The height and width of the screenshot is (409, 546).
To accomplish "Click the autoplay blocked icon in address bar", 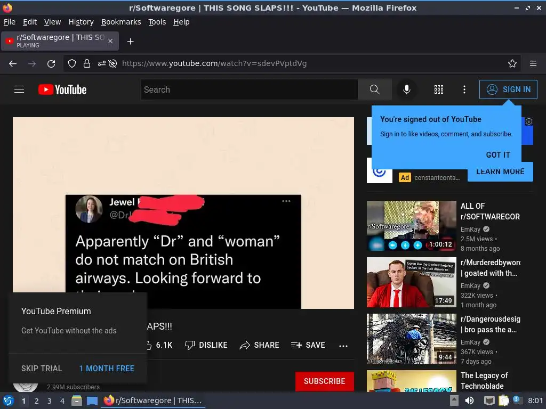I will tap(113, 64).
